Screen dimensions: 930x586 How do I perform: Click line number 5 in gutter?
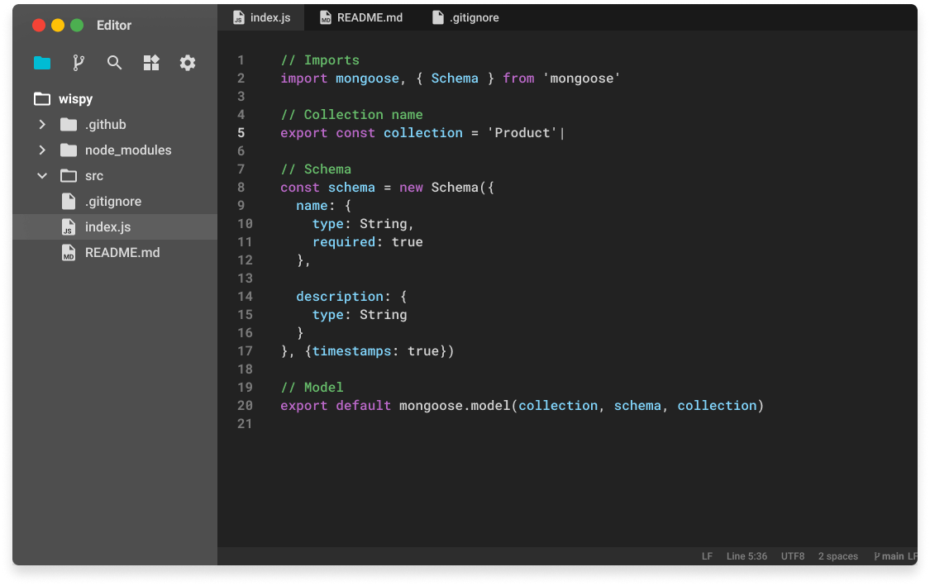click(x=241, y=133)
